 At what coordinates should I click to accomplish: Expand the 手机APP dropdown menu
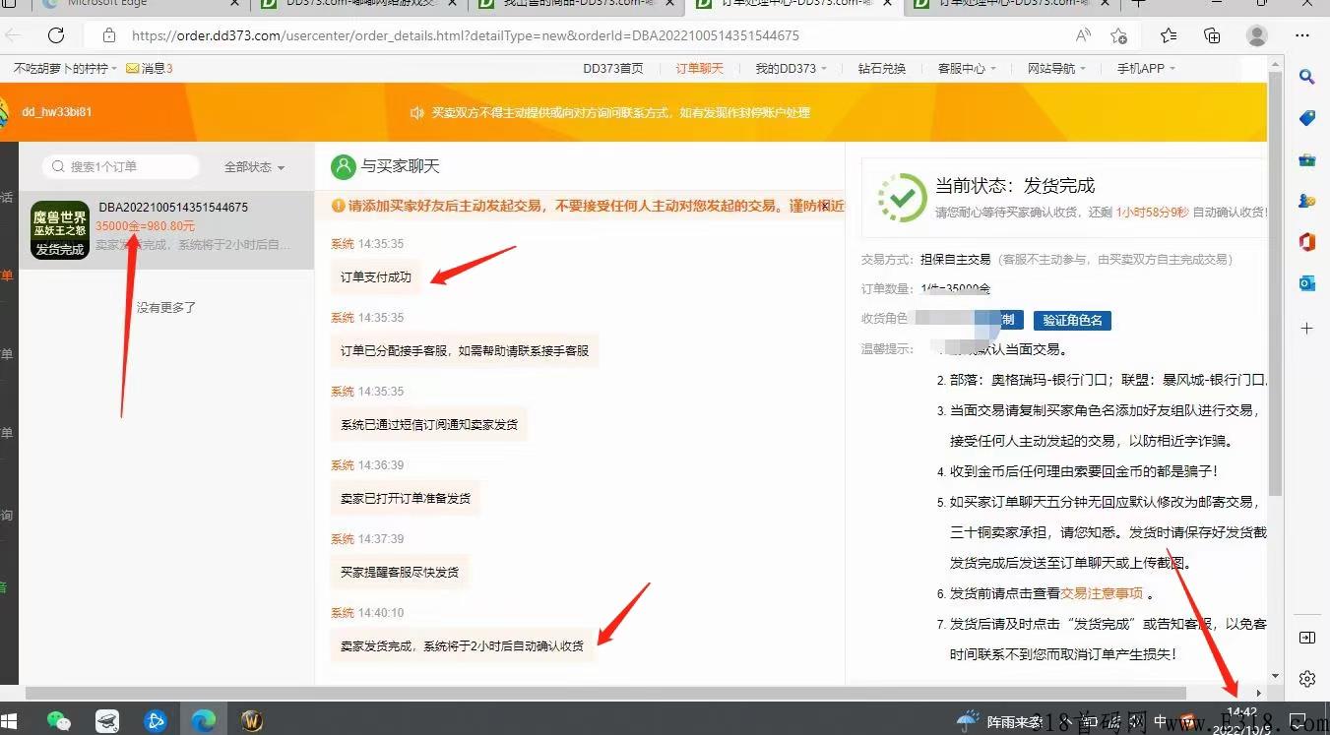point(1146,69)
